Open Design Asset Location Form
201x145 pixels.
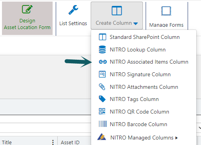point(27,18)
